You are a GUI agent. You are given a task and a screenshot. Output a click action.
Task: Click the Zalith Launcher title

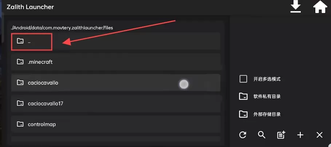[30, 7]
